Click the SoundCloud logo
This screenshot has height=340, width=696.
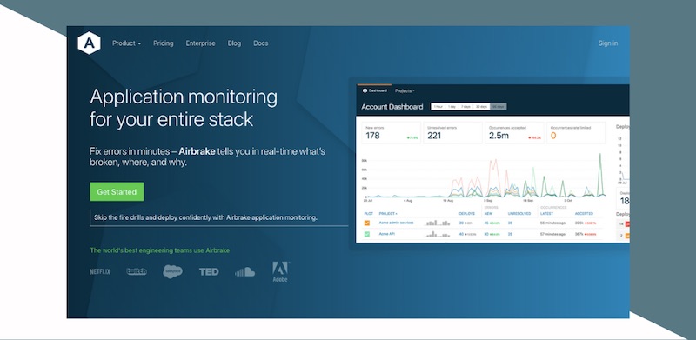pyautogui.click(x=245, y=272)
